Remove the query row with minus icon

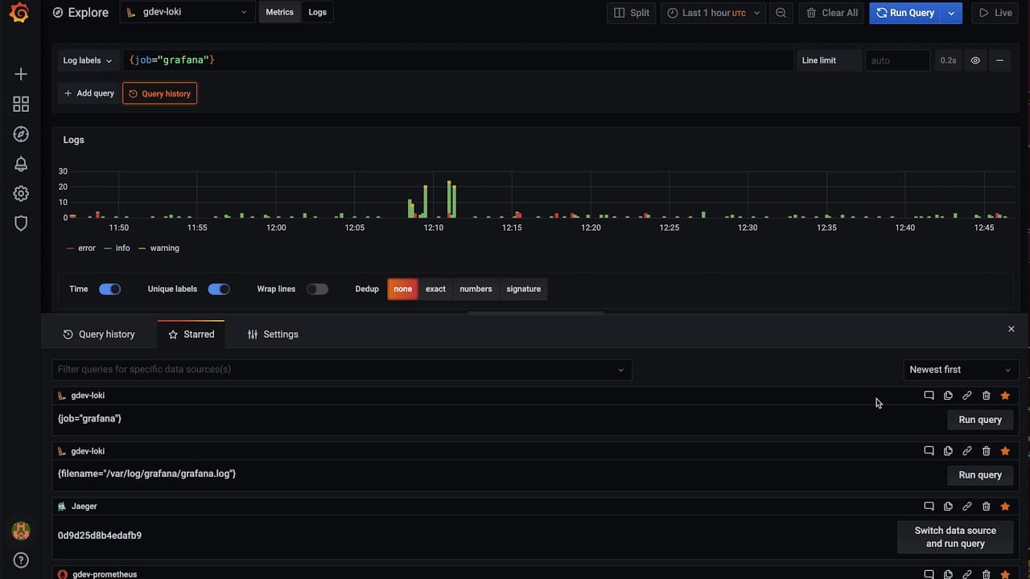(x=999, y=60)
